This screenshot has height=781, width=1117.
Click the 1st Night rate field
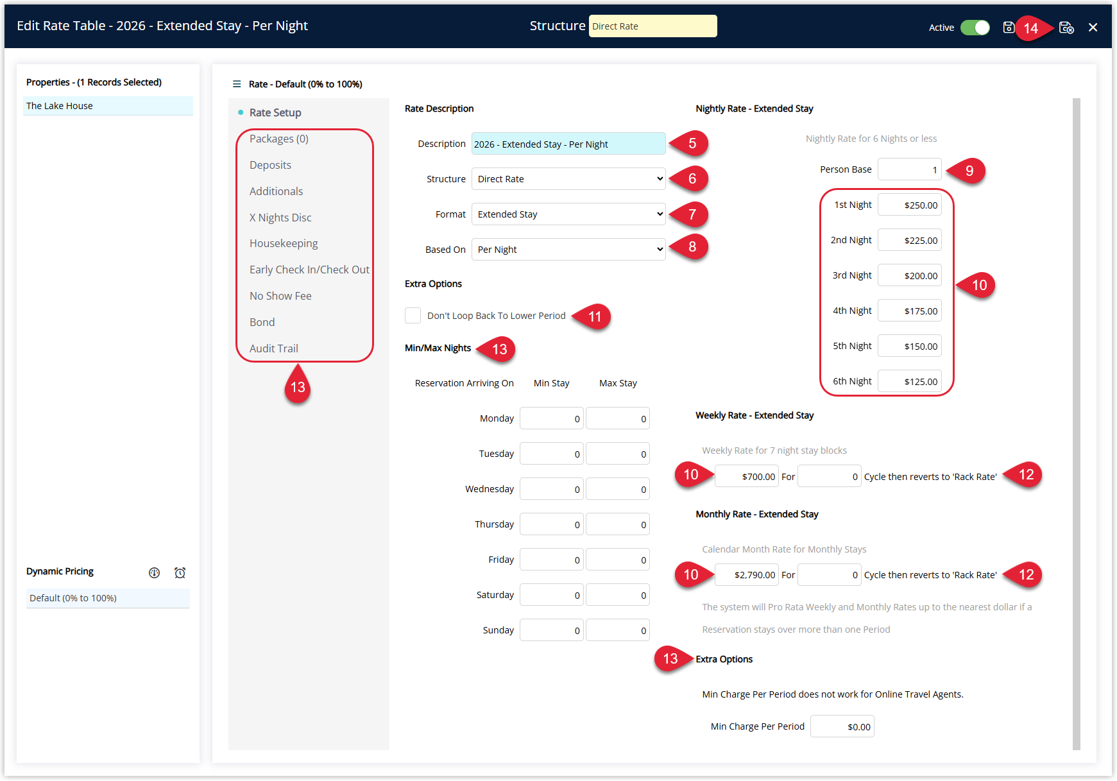tap(910, 205)
